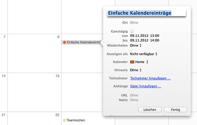197x125 pixels.
Task: Click the red dot of Einfache Kalendereinträge event
Action: 65,42
